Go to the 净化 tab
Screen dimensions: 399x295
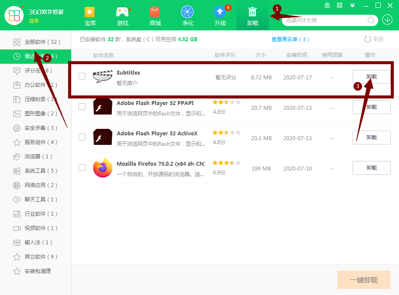click(187, 16)
